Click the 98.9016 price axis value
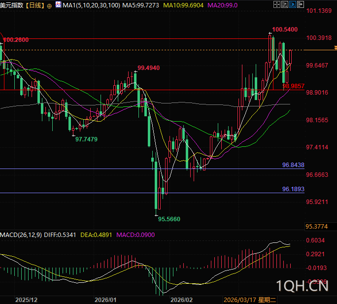337x304 pixels. pos(317,93)
